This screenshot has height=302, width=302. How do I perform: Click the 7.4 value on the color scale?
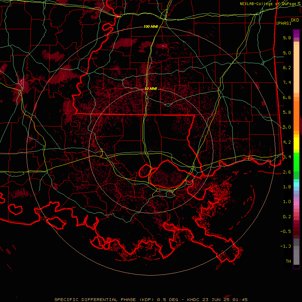(287, 83)
